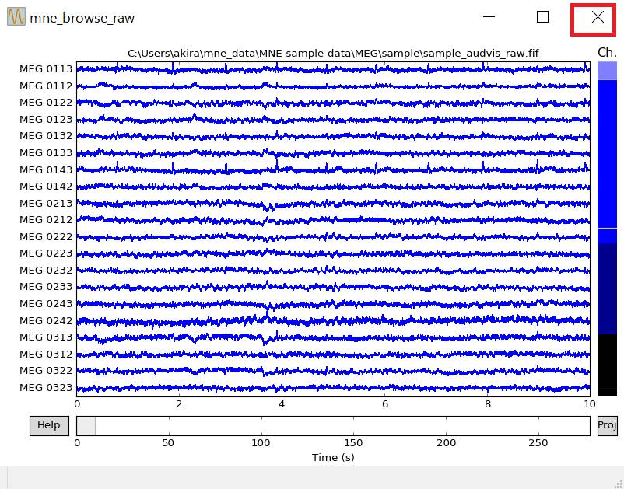Image resolution: width=624 pixels, height=489 pixels.
Task: Select the MEG 0233 channel label
Action: [x=46, y=287]
